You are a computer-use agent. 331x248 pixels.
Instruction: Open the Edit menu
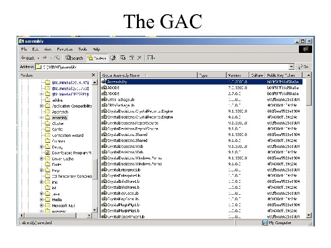[35, 49]
